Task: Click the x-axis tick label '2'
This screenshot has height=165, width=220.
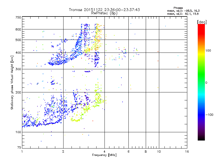Action: click(63, 152)
